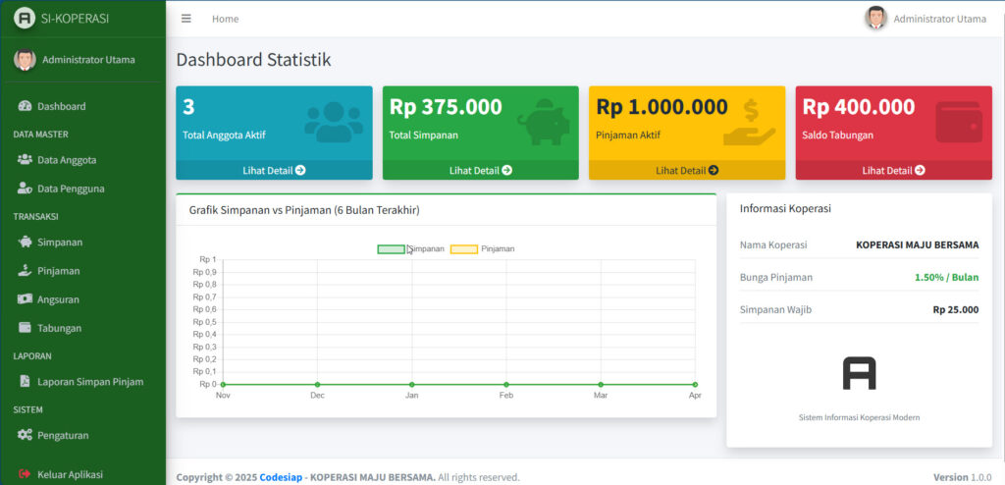Open the Angsuran menu item
Viewport: 1005px width, 485px height.
(58, 299)
